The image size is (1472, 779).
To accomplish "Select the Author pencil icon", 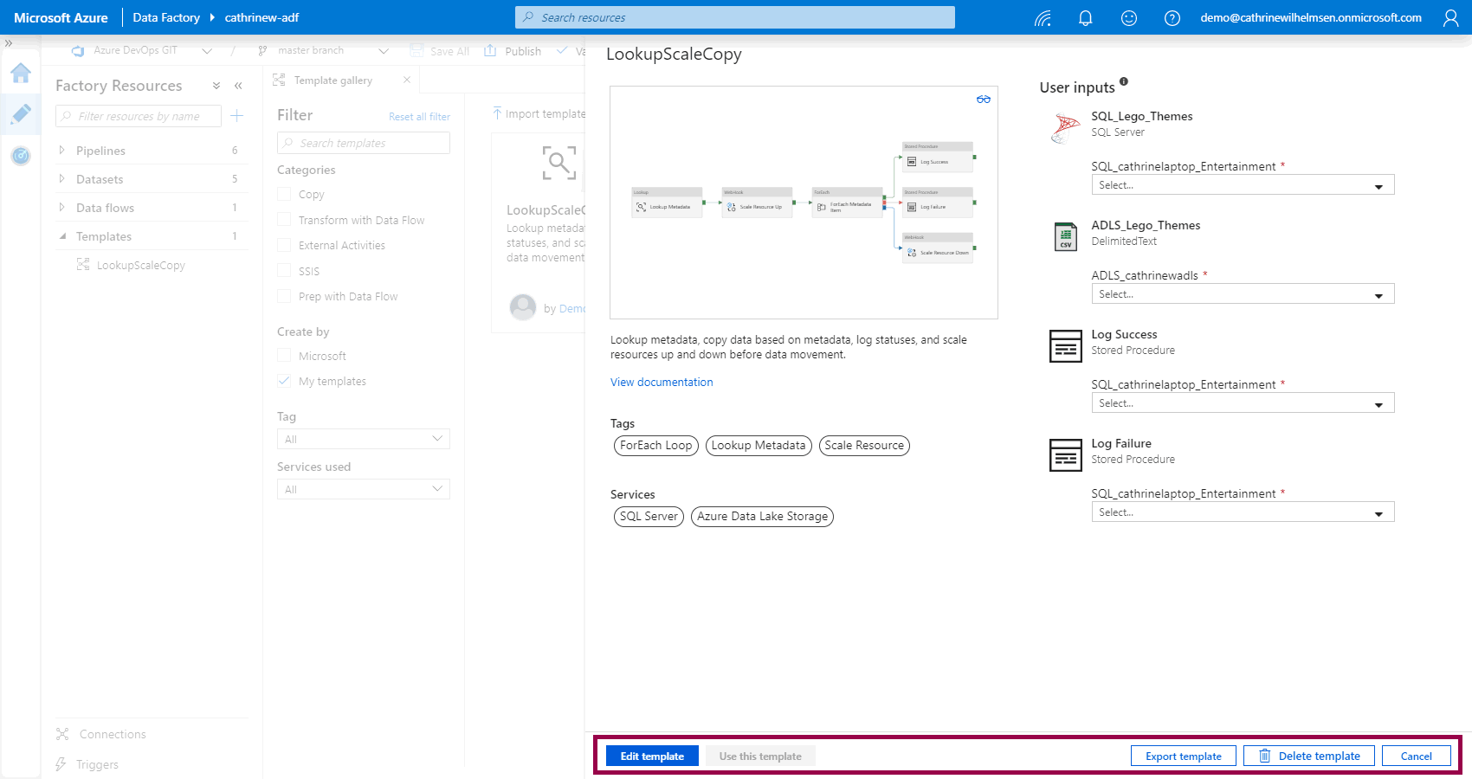I will 21,114.
